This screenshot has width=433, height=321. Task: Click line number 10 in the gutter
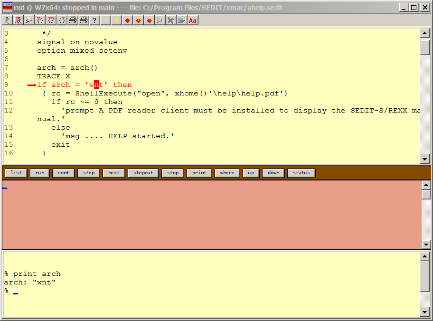tap(9, 94)
